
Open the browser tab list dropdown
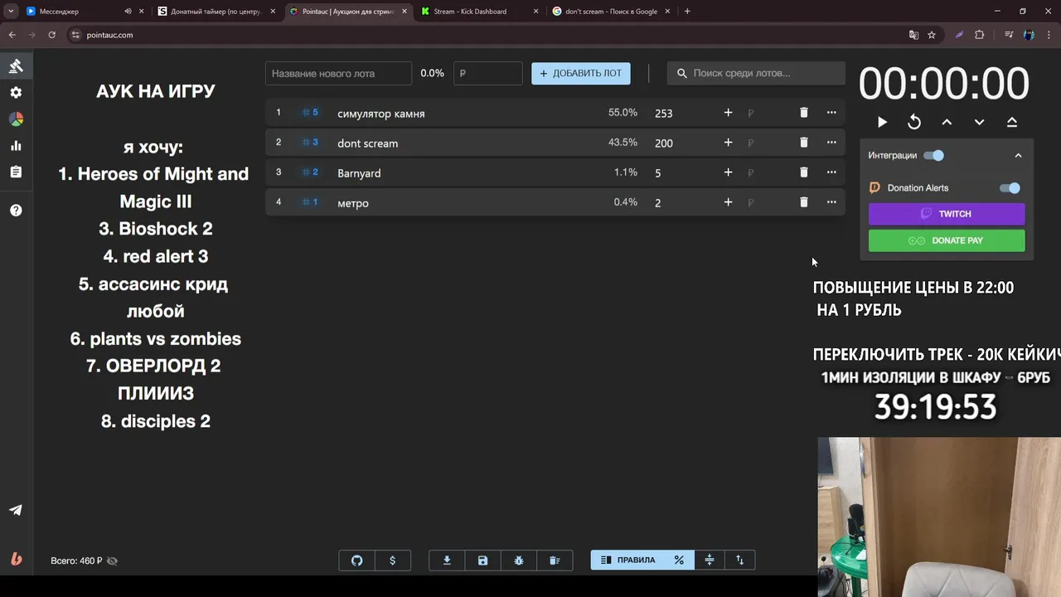(11, 12)
